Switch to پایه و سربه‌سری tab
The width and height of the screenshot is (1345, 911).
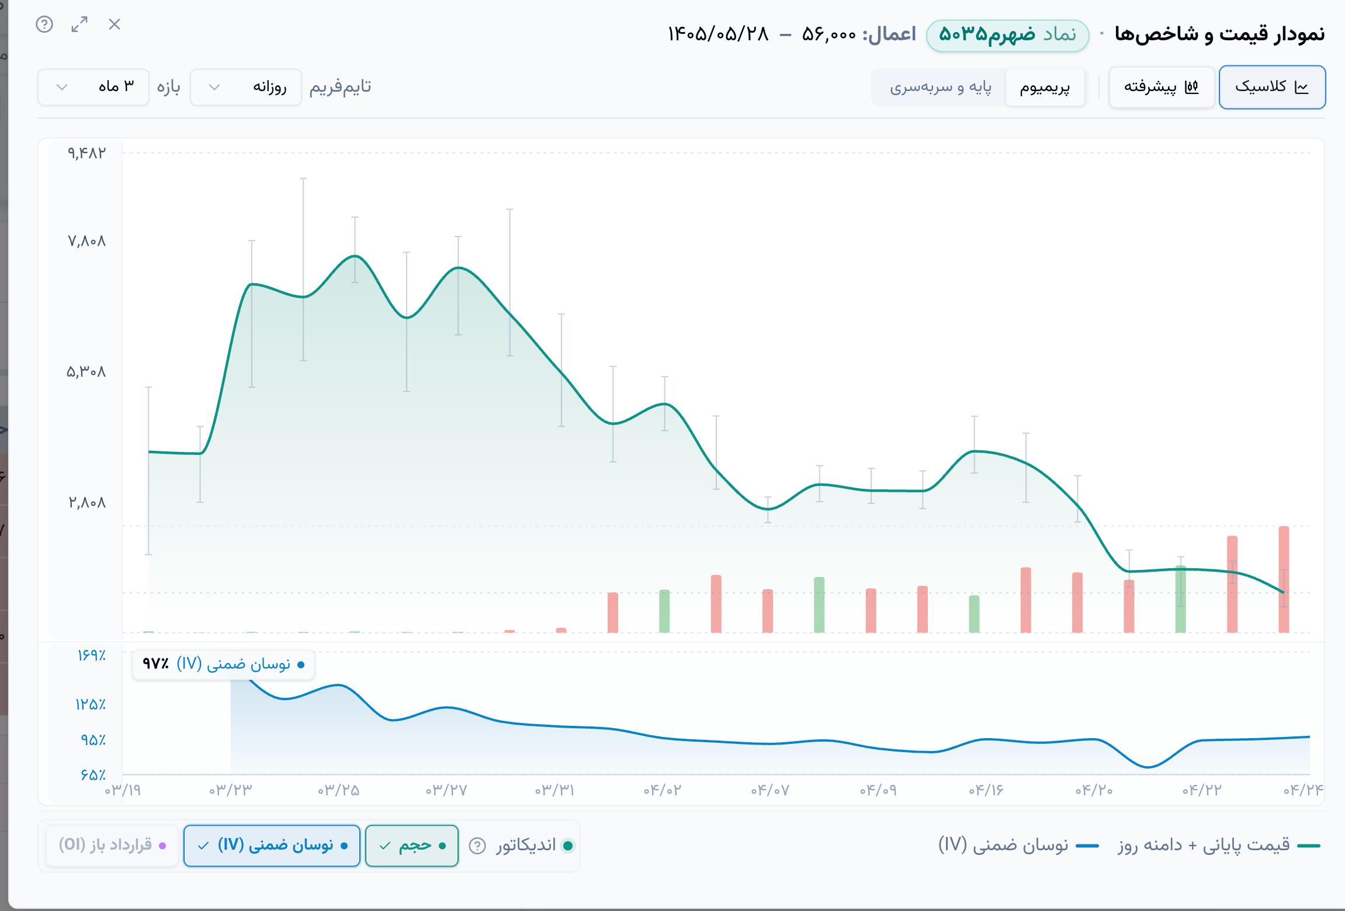tap(940, 88)
